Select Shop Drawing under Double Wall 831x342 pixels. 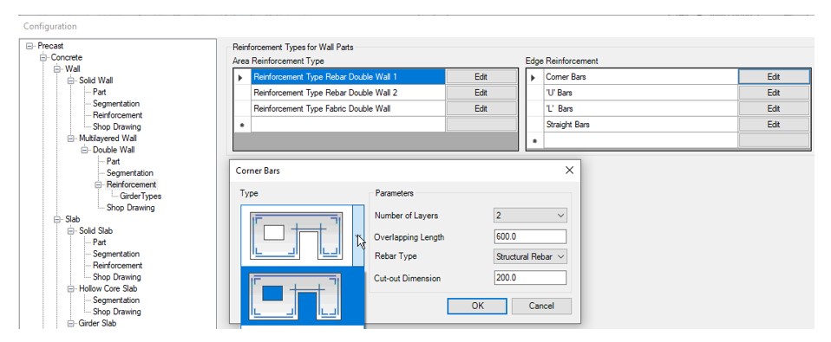[130, 208]
